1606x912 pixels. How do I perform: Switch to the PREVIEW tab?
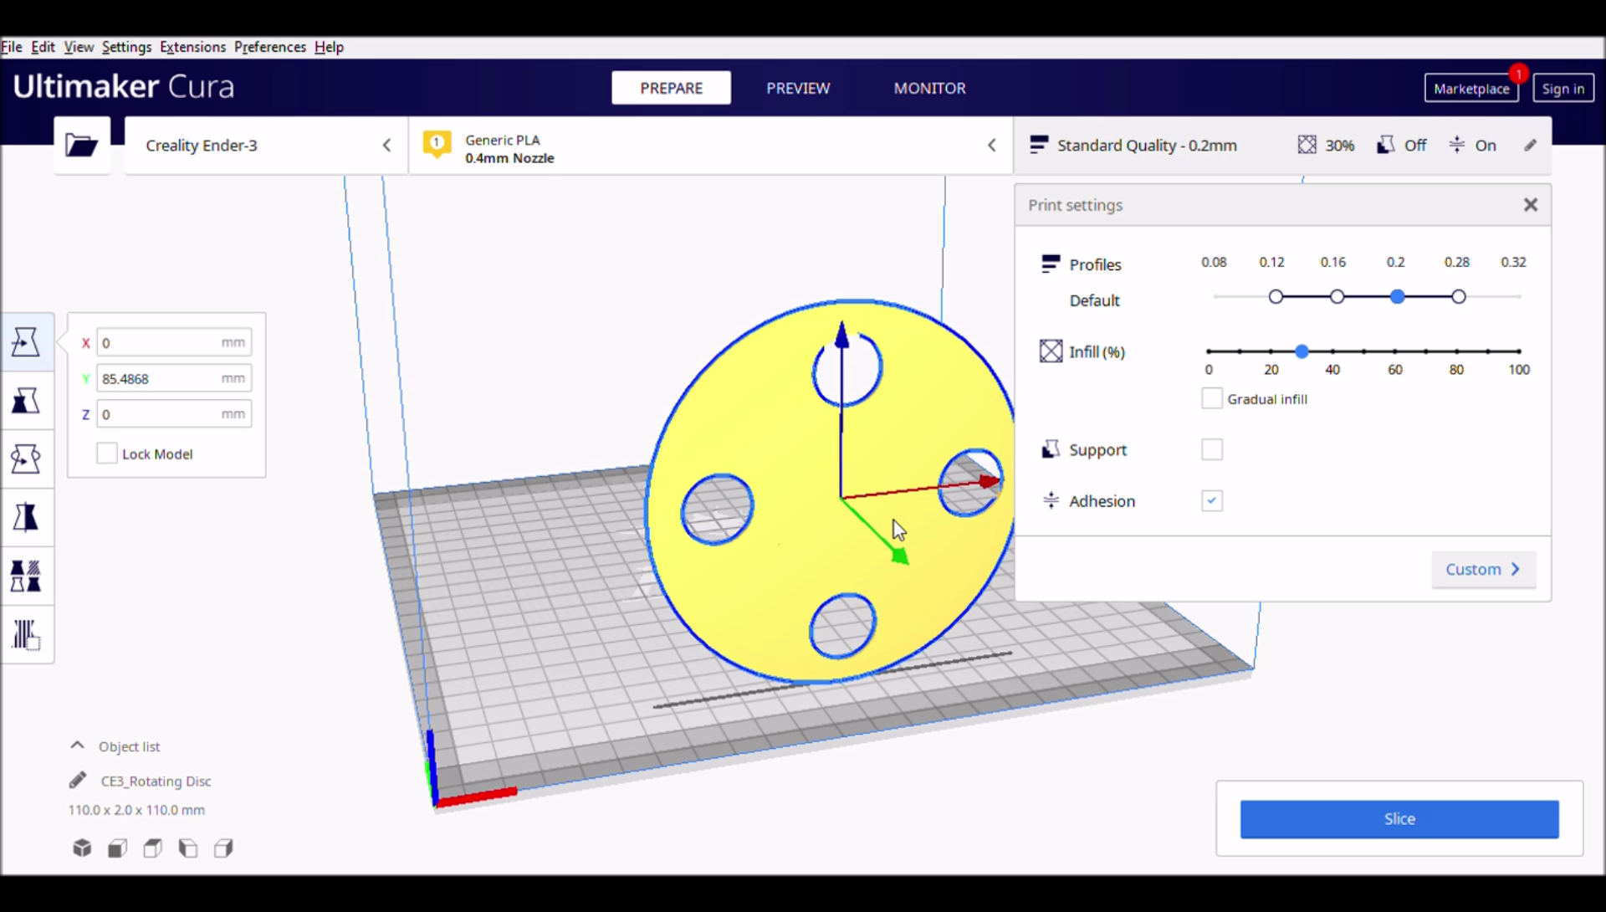798,88
